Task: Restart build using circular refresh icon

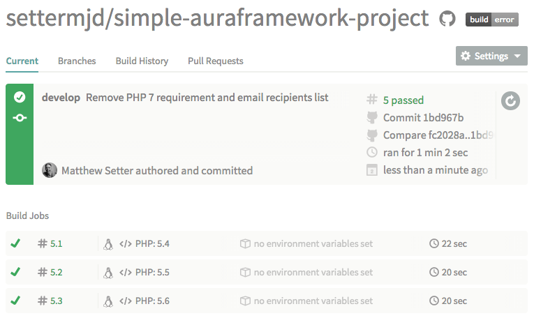Action: pos(511,102)
